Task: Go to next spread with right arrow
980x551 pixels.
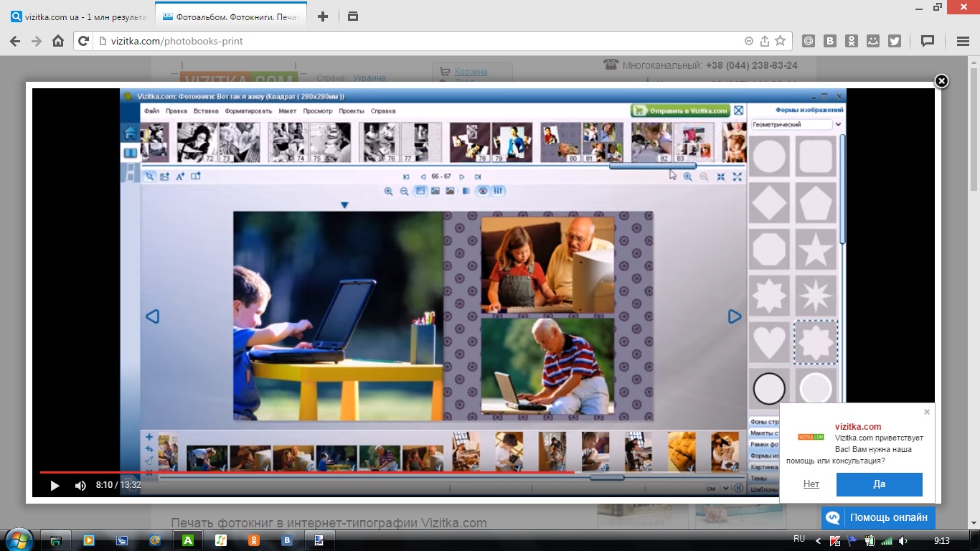Action: pyautogui.click(x=735, y=316)
